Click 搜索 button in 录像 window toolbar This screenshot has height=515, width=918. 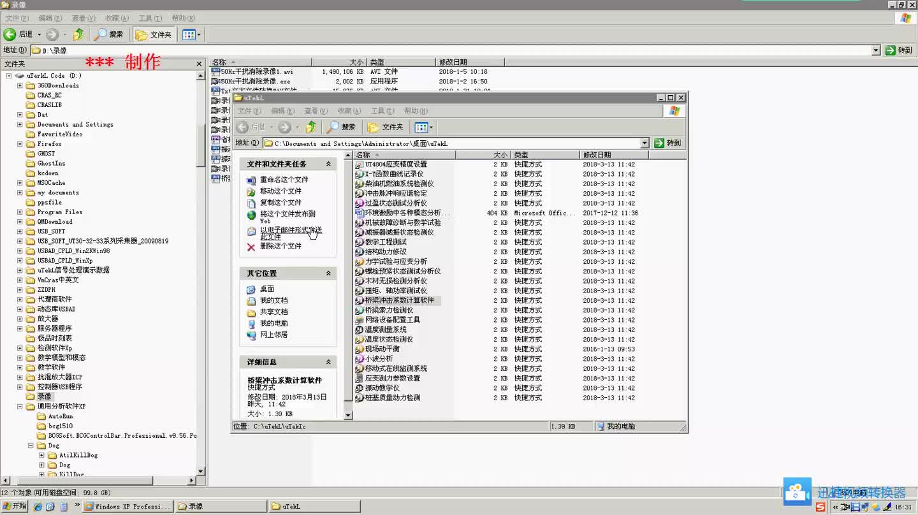click(109, 34)
